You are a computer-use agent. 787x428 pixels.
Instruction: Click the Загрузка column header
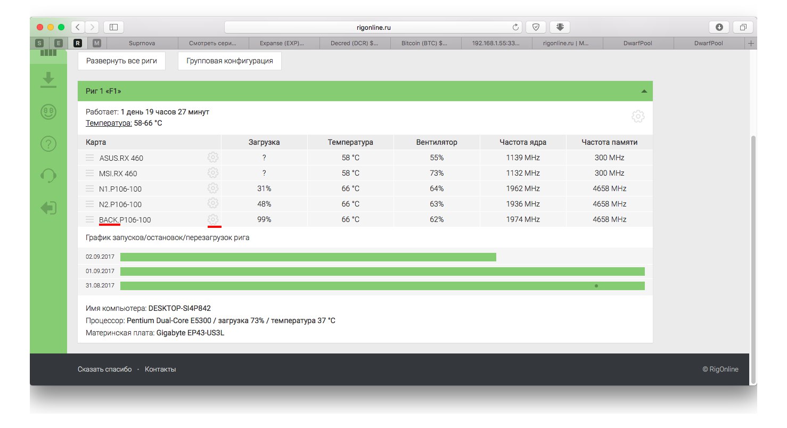tap(264, 142)
